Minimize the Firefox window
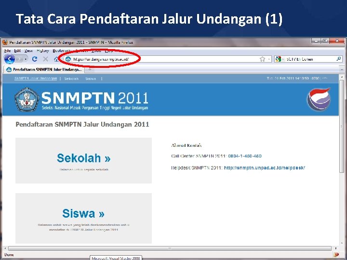This screenshot has width=347, height=260. pyautogui.click(x=316, y=41)
